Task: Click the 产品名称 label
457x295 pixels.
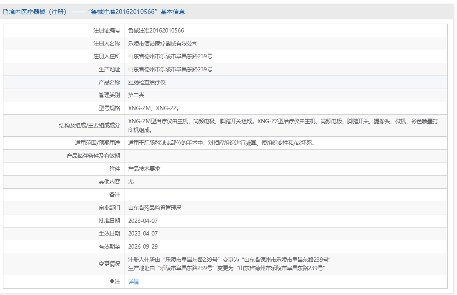Action: tap(109, 82)
